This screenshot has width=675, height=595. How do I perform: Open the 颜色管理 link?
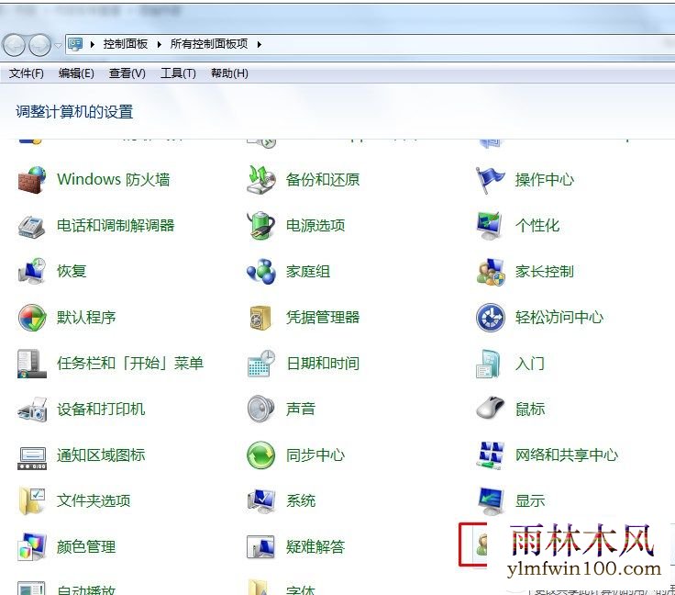point(86,546)
